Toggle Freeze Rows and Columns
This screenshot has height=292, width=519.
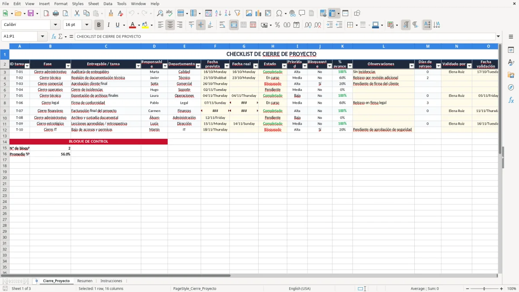pyautogui.click(x=333, y=13)
